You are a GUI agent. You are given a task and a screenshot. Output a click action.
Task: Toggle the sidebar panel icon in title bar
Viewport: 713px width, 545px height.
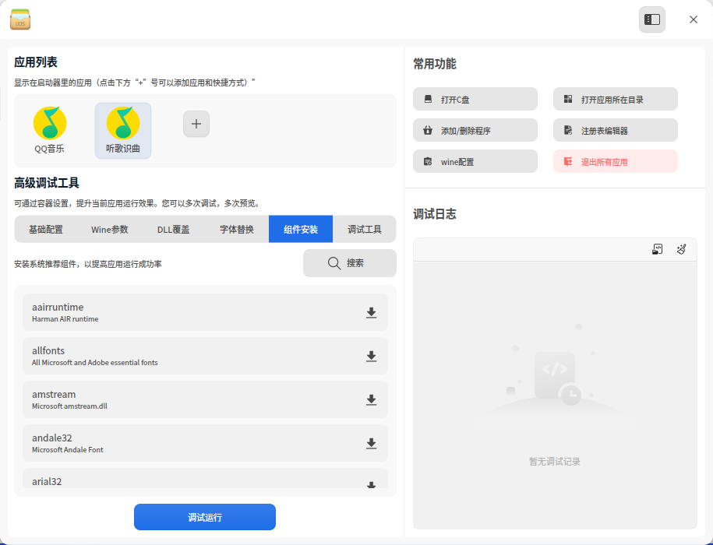(x=652, y=19)
